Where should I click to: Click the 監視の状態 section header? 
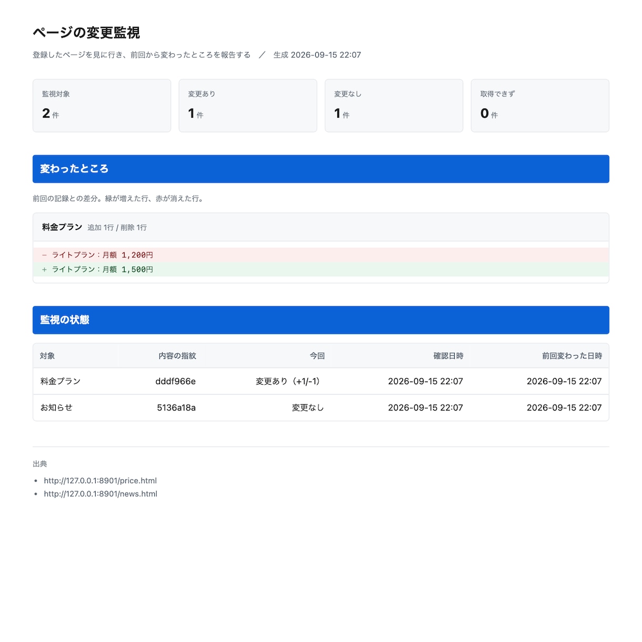(x=321, y=320)
